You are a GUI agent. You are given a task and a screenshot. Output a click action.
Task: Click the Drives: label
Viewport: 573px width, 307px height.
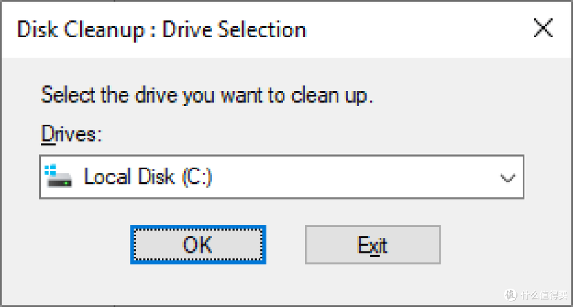click(71, 134)
